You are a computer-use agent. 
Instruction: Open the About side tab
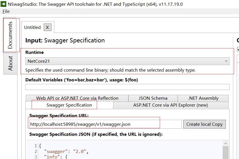click(x=10, y=63)
